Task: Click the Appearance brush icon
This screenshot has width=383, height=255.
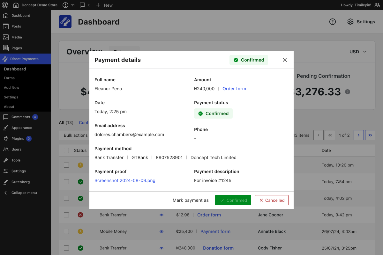Action: click(x=6, y=128)
